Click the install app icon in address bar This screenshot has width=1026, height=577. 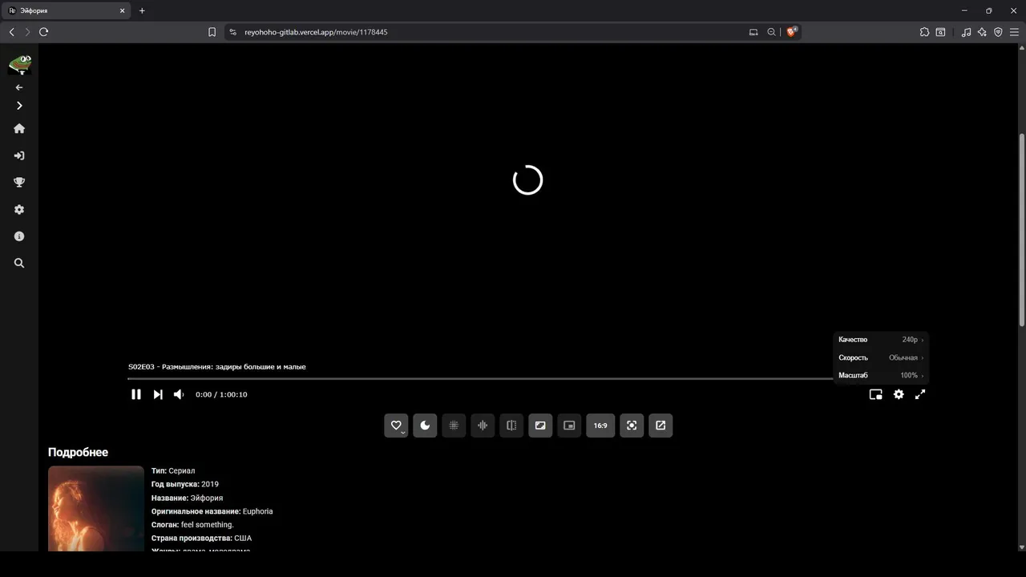[753, 32]
